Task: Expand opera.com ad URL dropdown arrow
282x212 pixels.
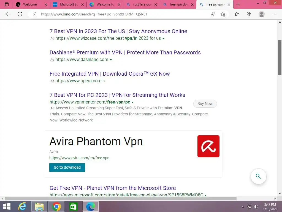Action: click(x=104, y=81)
